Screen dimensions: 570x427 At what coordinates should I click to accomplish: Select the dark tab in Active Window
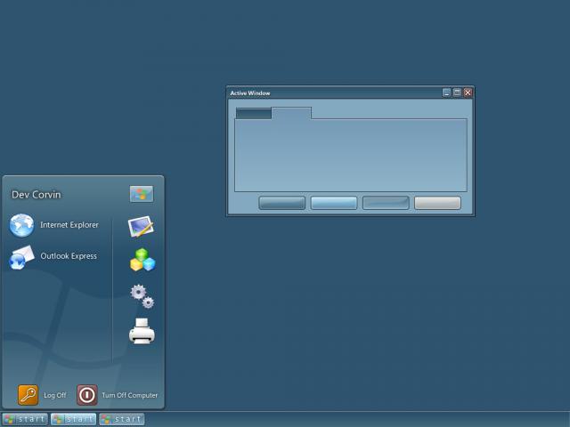coord(253,113)
